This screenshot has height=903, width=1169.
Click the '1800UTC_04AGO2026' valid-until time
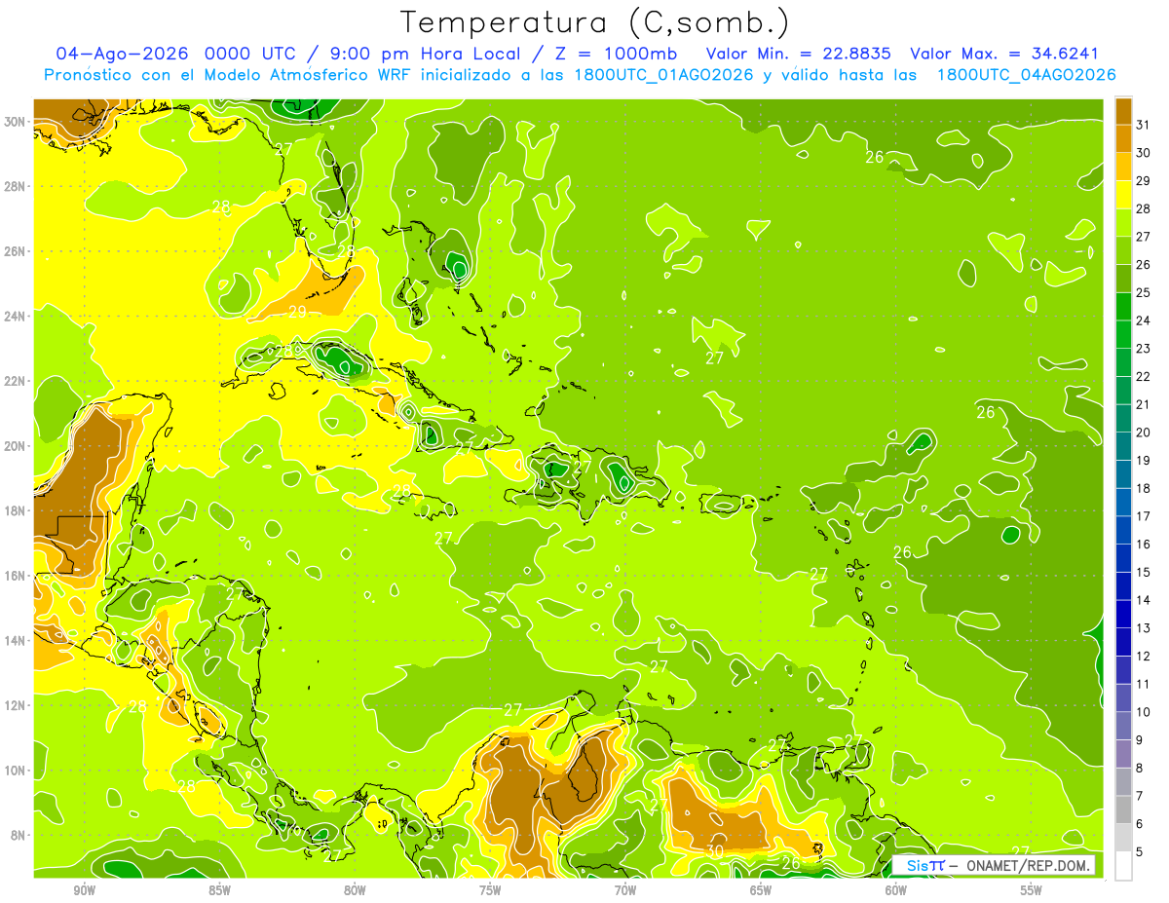(1026, 75)
